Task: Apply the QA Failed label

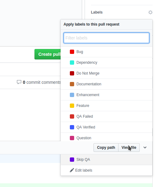Action: pyautogui.click(x=106, y=116)
